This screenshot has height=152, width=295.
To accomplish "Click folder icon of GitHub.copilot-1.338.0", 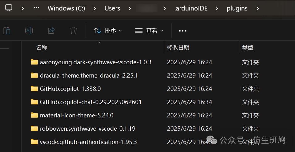I will tap(34, 88).
